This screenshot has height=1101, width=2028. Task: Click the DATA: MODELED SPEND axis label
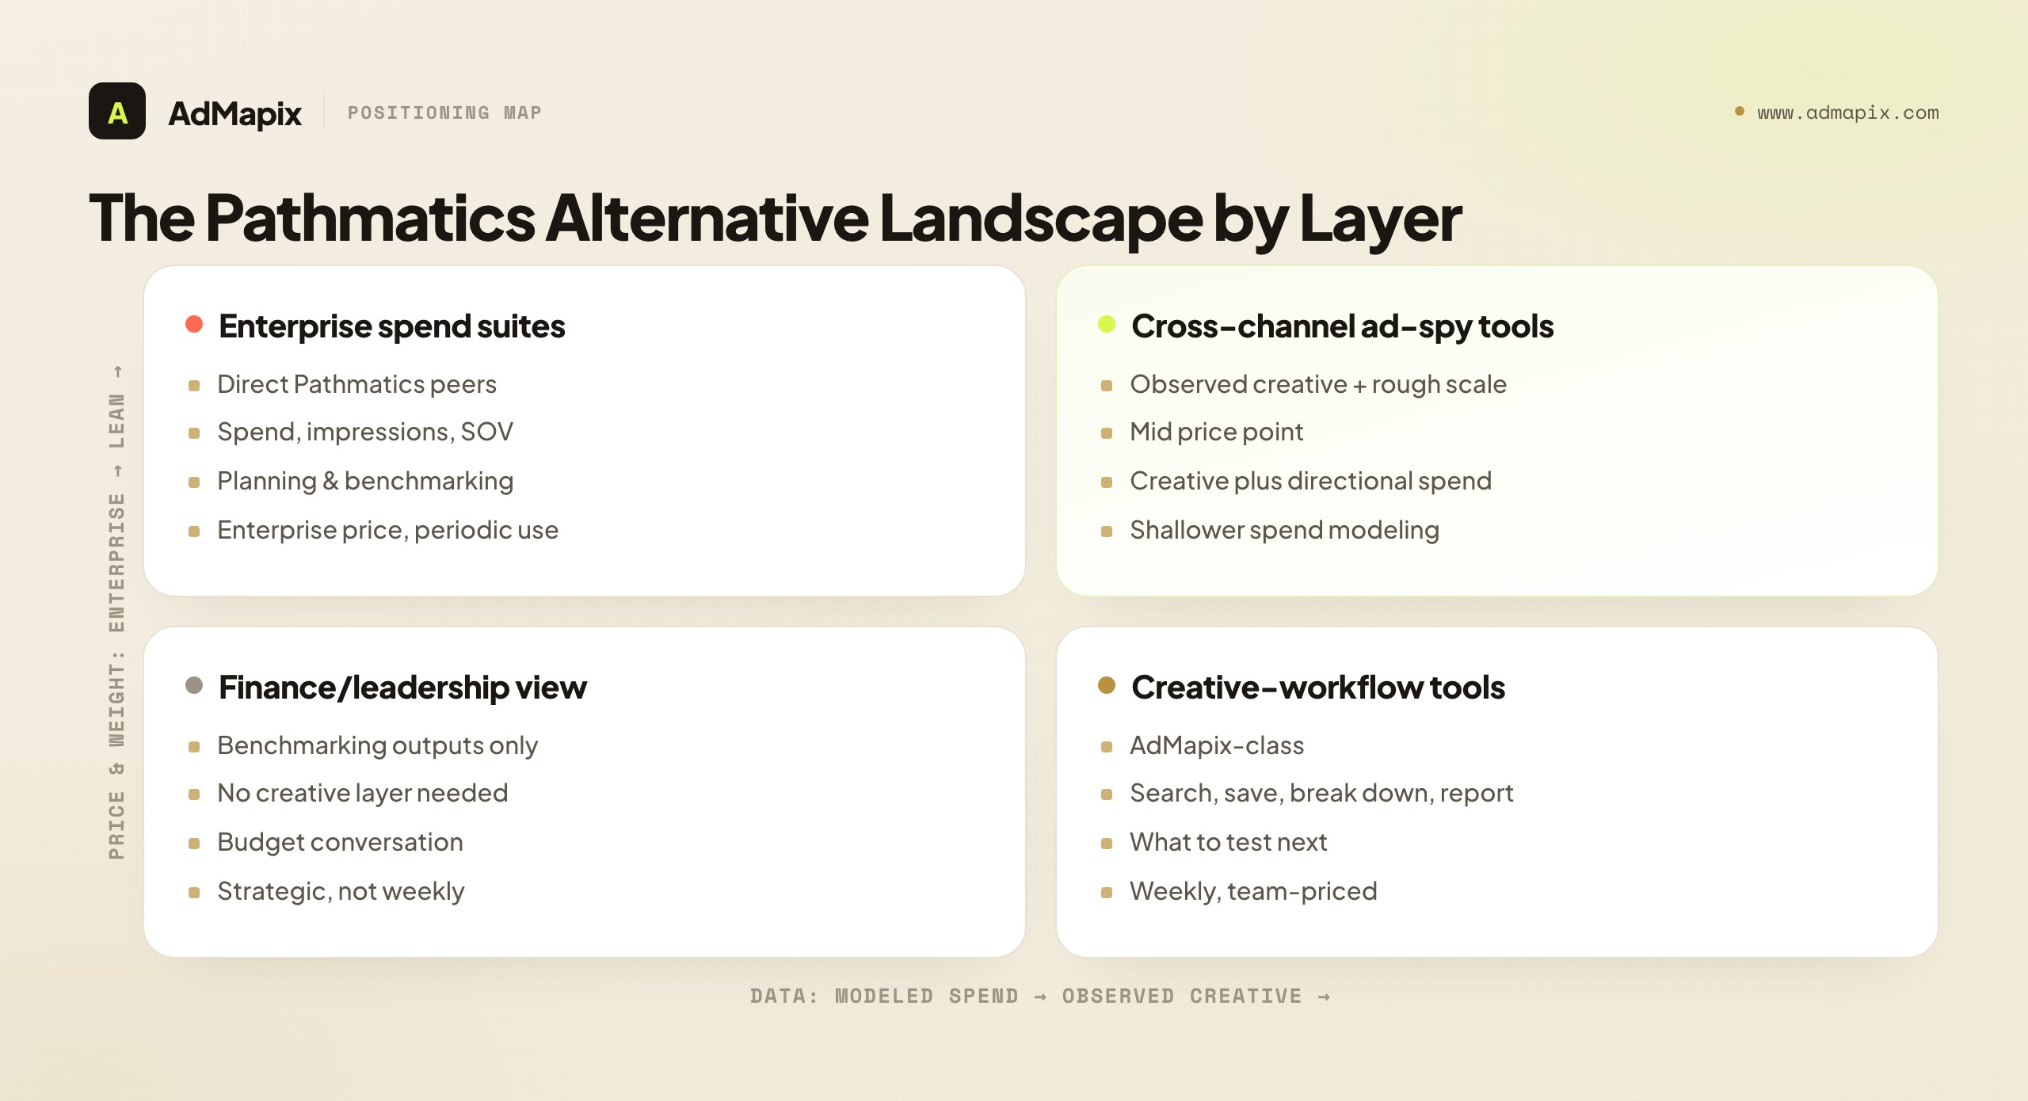tap(1039, 996)
